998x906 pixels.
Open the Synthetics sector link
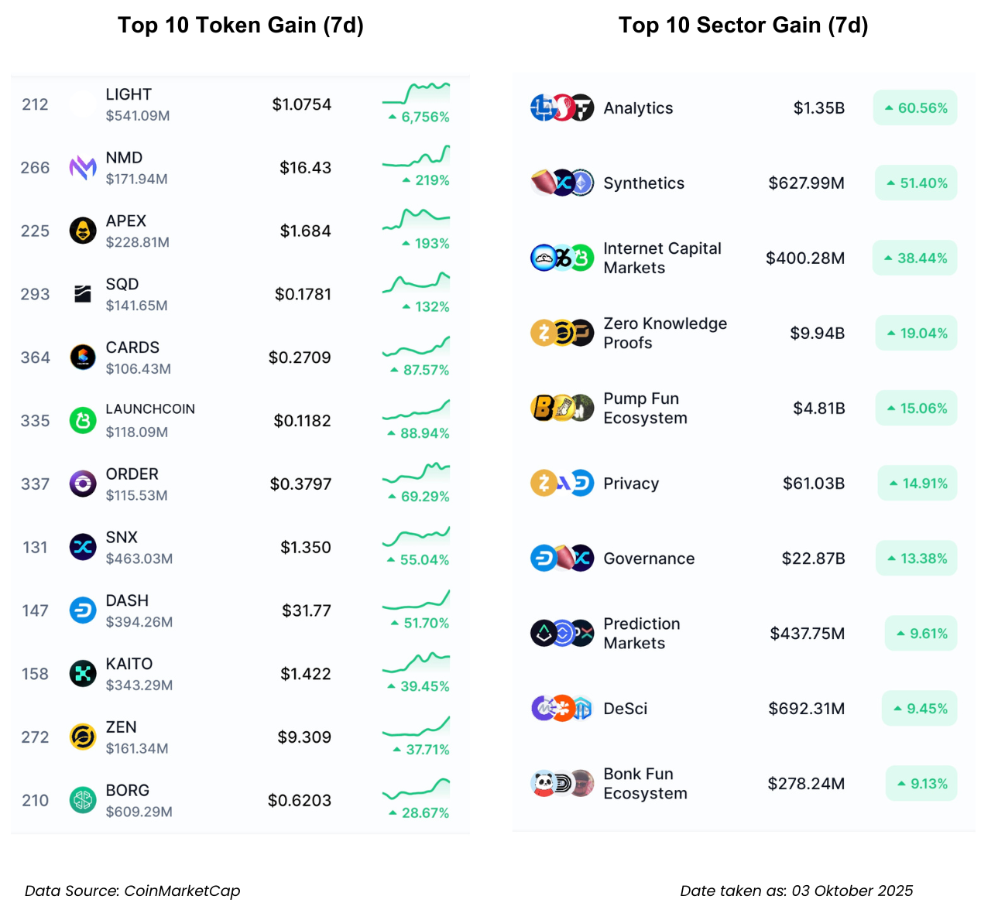tap(643, 183)
